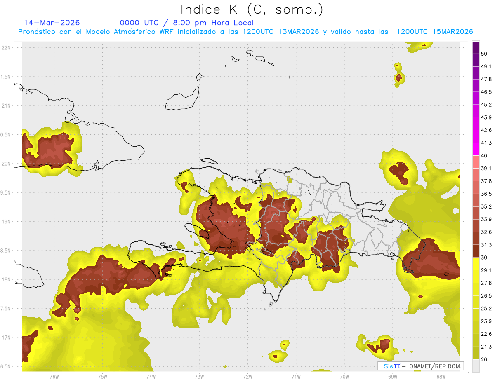This screenshot has height=382, width=495.
Task: Click the '20' colorbar value label
Action: 484,360
